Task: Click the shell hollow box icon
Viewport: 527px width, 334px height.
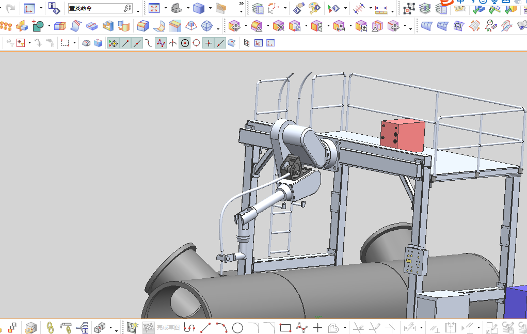Action: click(108, 25)
